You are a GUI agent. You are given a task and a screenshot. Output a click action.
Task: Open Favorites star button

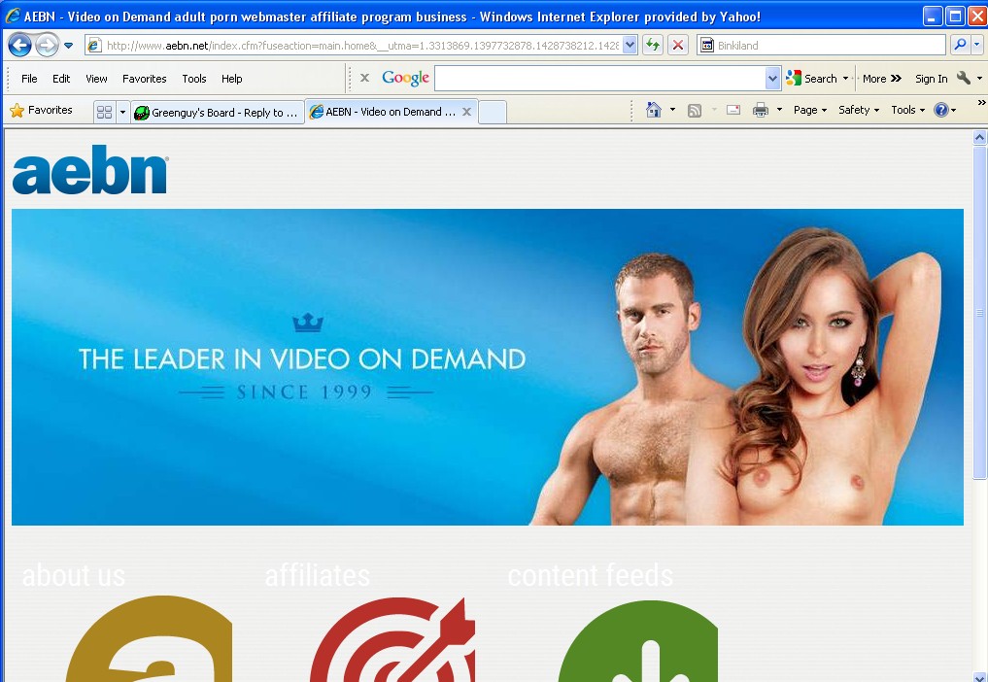(x=41, y=111)
